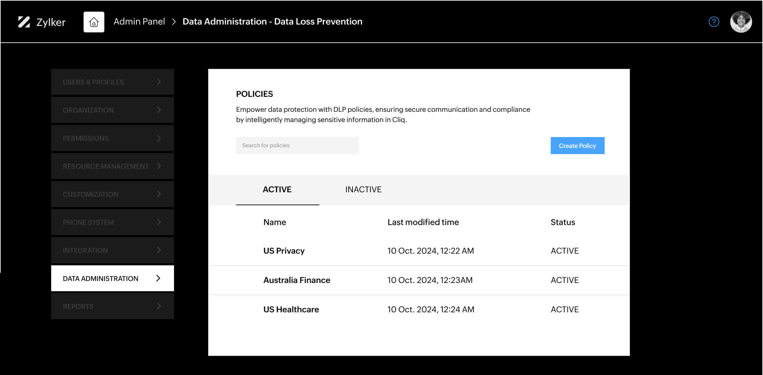
Task: Expand Reports chevron arrow
Action: (159, 306)
